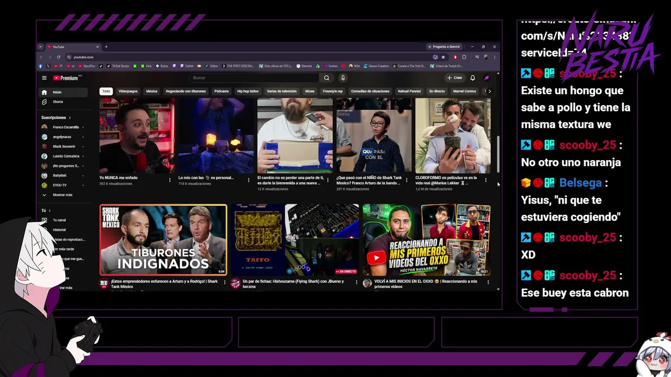Open the BaityBait channel
The width and height of the screenshot is (671, 377).
pyautogui.click(x=64, y=175)
